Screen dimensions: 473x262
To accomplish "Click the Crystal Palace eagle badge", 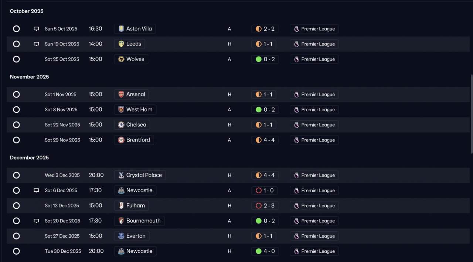I will 121,175.
